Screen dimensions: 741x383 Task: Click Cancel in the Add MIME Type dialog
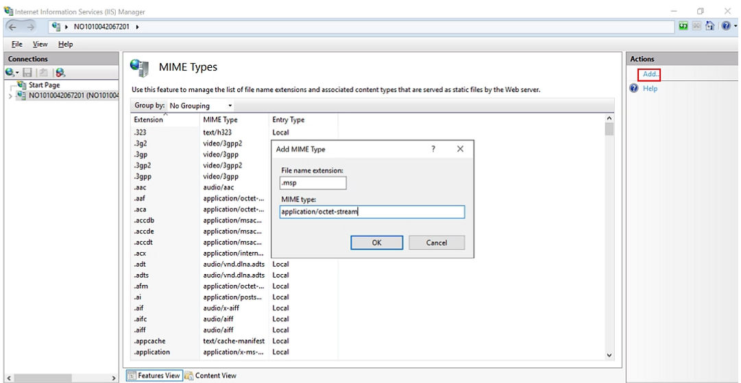(x=437, y=243)
